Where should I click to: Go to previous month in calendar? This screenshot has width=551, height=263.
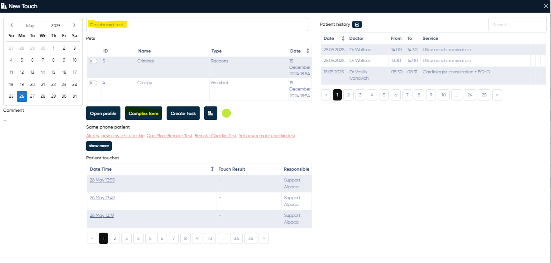(11, 25)
